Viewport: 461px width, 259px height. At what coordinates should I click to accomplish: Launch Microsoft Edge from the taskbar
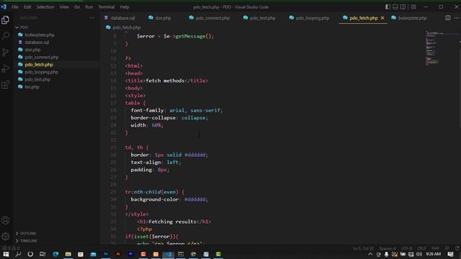tap(55, 254)
